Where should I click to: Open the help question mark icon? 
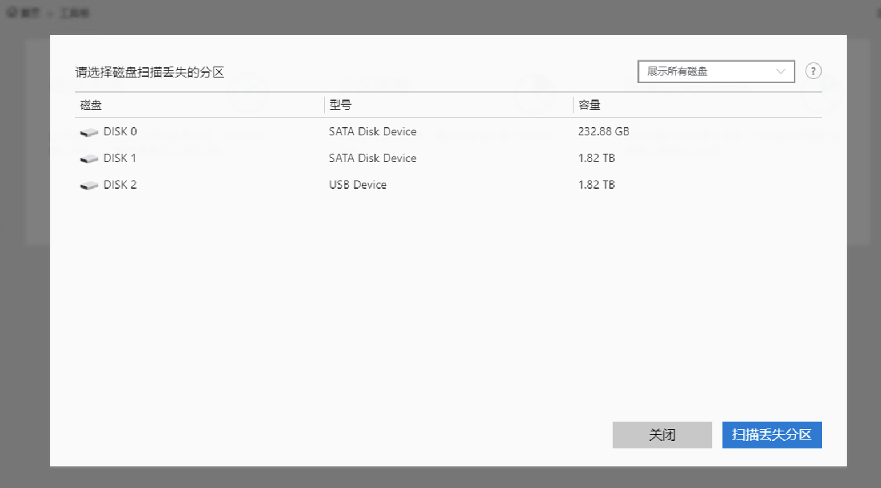click(x=813, y=71)
